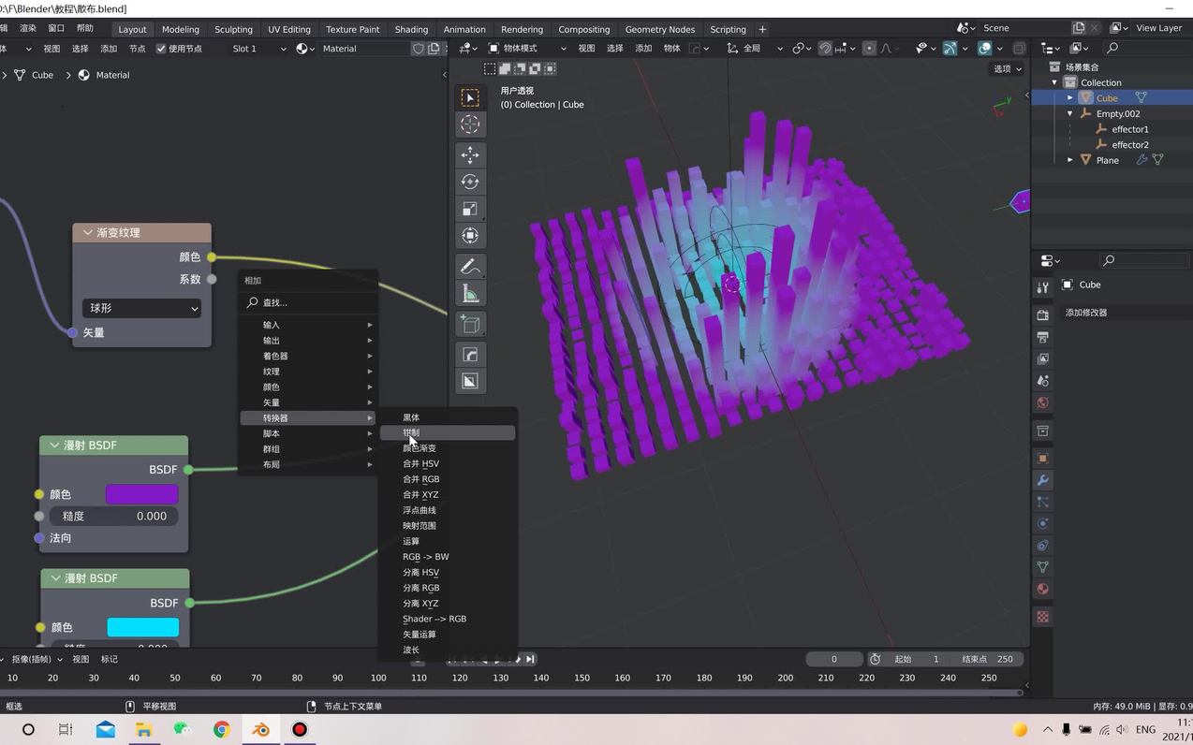The image size is (1193, 745).
Task: Open the Output properties tab
Action: [1042, 337]
